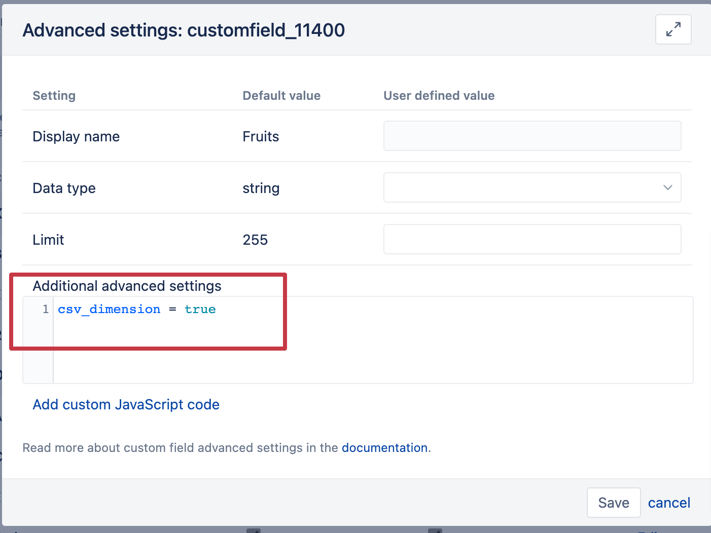Screen dimensions: 711x533
Task: Click line number 1 in the code editor
Action: coord(45,309)
